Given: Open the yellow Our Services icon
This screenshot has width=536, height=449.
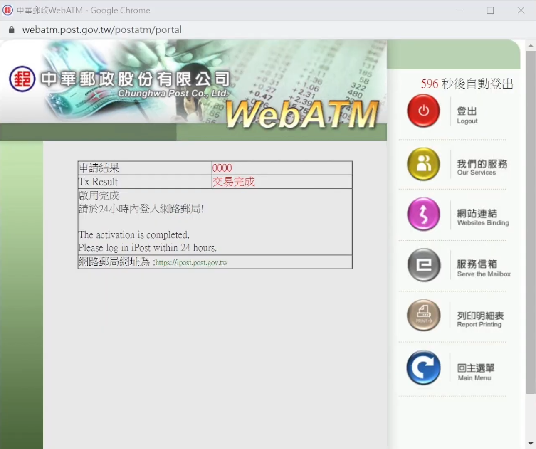Looking at the screenshot, I should [x=423, y=164].
